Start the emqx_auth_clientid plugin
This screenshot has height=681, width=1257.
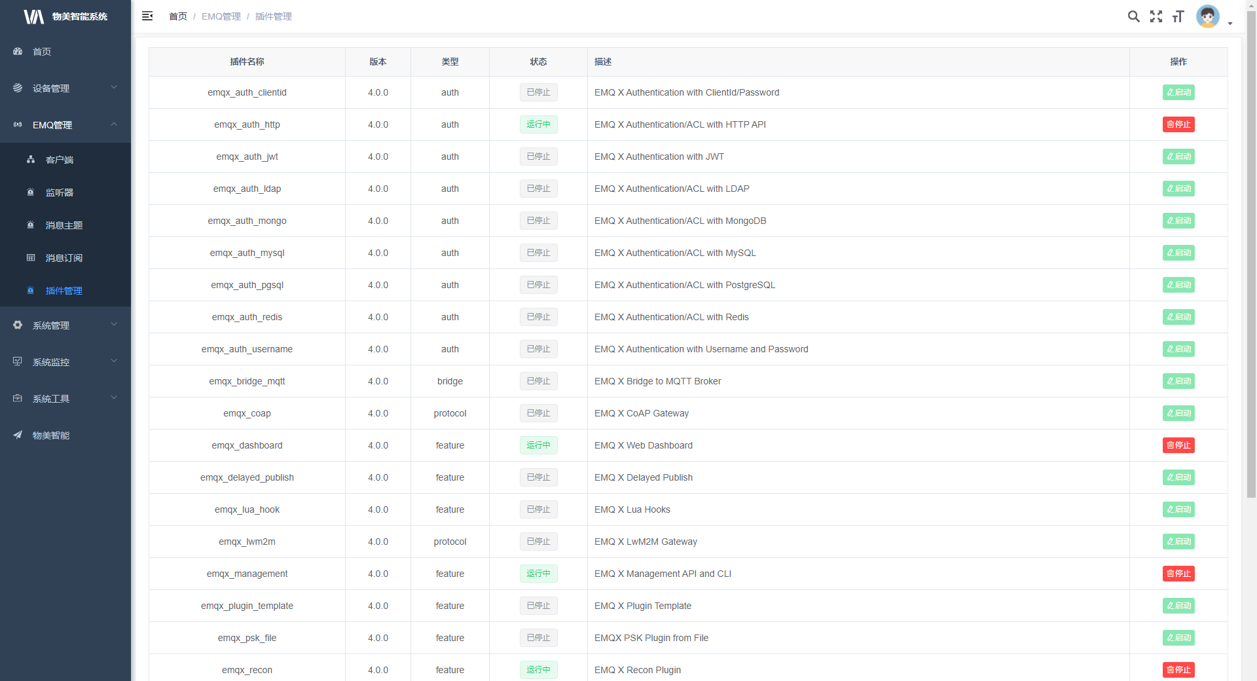[1178, 92]
